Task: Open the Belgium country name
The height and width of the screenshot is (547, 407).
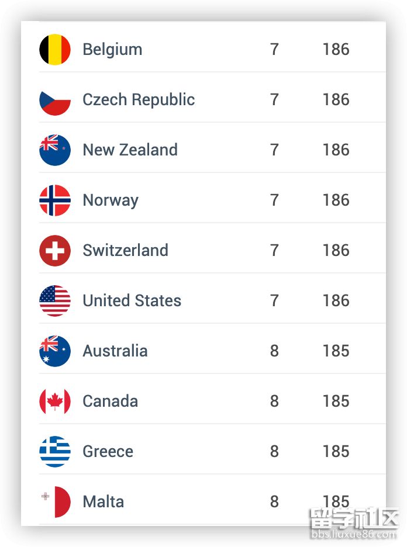Action: click(112, 50)
